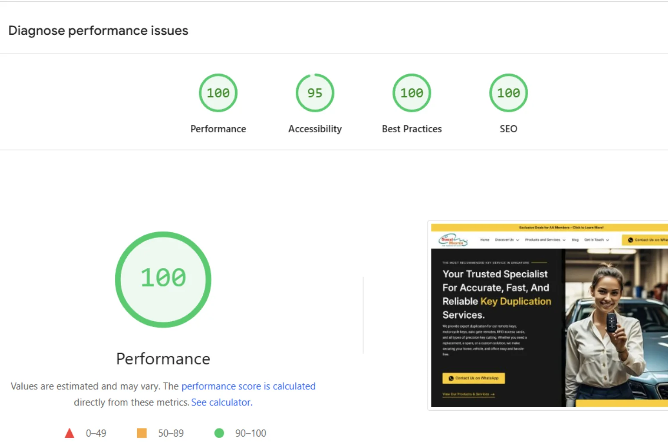Click 'Contact Us on WhatsApp' button below hero text
668x445 pixels.
(x=473, y=378)
